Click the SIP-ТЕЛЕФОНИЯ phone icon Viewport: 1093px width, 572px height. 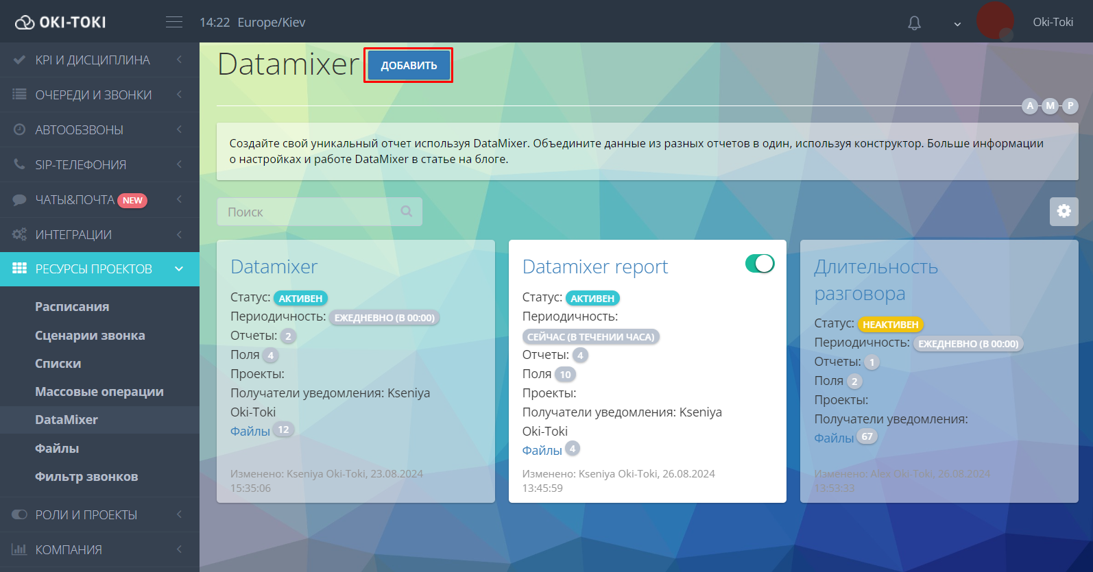[20, 164]
